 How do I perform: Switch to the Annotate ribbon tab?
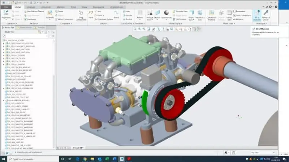click(46, 7)
